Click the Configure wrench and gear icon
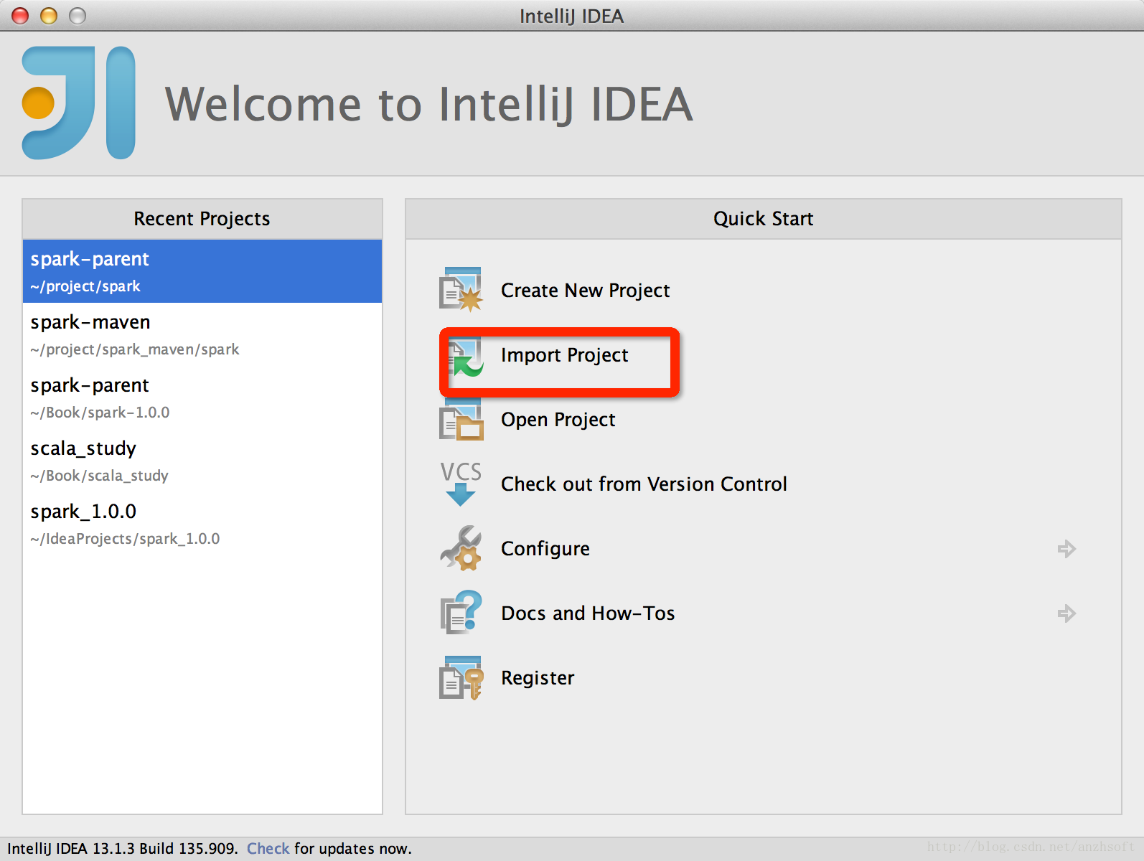 [461, 549]
